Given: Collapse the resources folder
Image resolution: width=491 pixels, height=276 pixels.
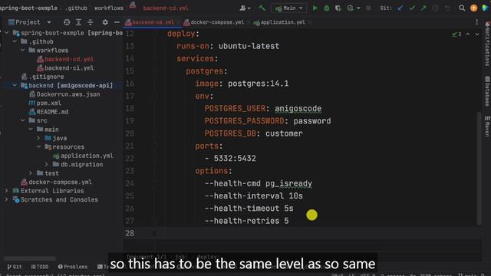Looking at the screenshot, I should pyautogui.click(x=38, y=146).
